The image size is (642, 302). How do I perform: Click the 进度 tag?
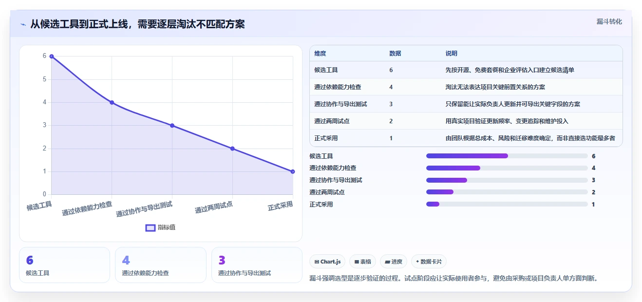tap(394, 262)
